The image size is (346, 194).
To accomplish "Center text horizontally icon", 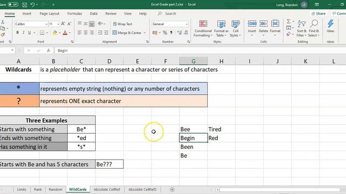I will point(85,33).
